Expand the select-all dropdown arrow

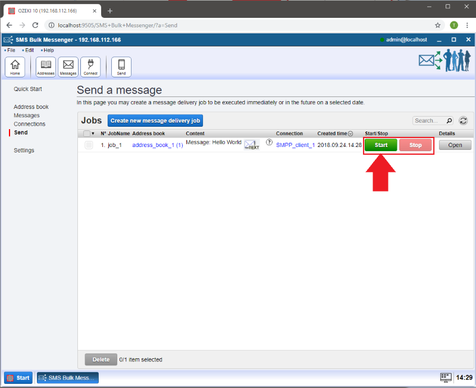[93, 134]
